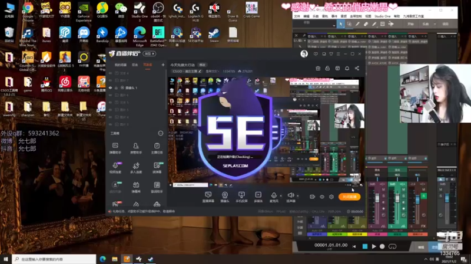This screenshot has height=264, width=471.
Task: Open the 编辑 menu in Studio One
Action: [306, 16]
